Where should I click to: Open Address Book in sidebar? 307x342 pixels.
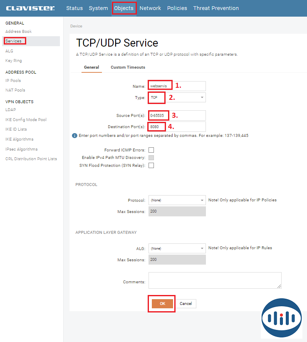[x=18, y=32]
